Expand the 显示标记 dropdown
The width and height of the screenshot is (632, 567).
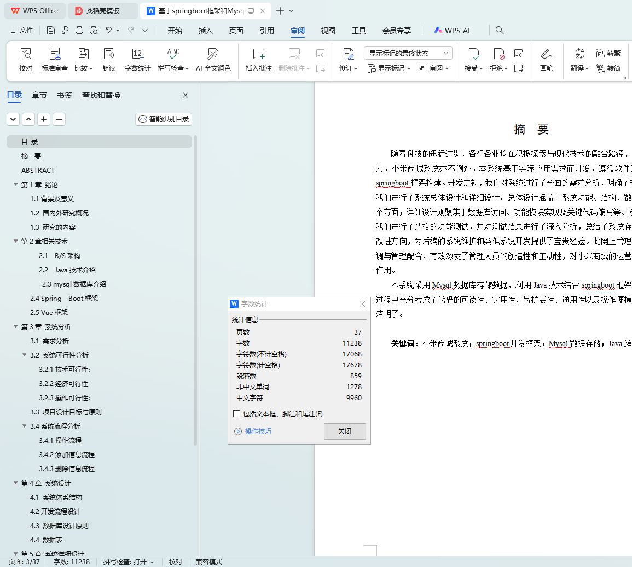point(389,68)
